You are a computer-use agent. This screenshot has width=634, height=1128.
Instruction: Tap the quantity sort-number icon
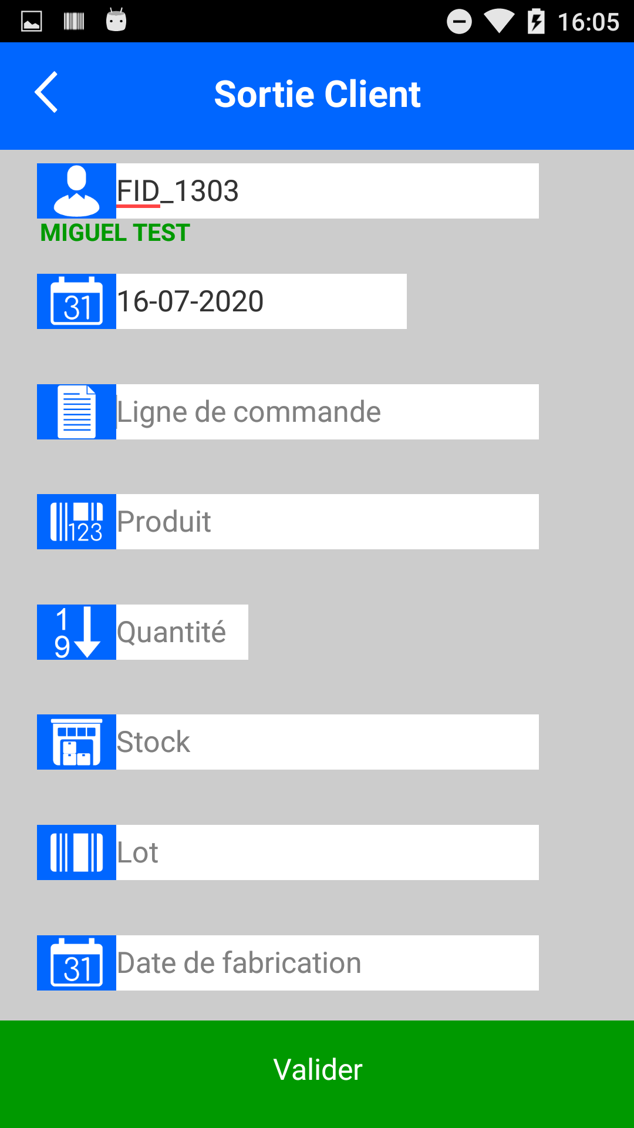click(x=76, y=632)
